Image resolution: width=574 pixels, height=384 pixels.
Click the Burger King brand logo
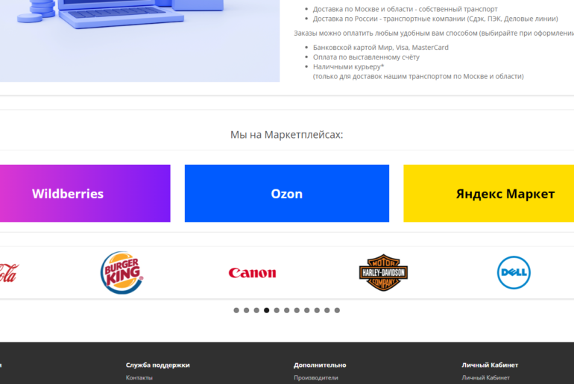(122, 273)
